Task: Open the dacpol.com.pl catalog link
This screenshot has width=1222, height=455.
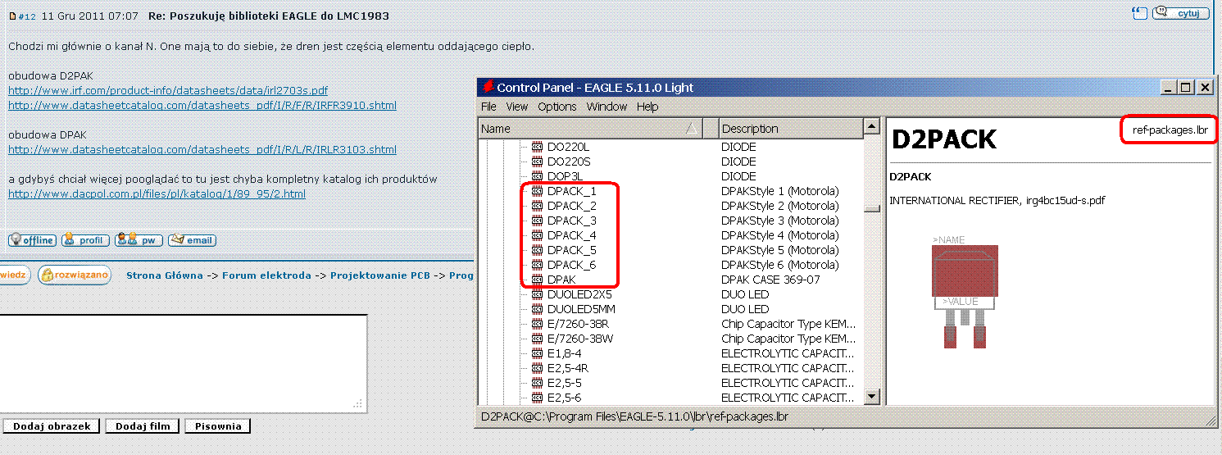Action: (157, 193)
